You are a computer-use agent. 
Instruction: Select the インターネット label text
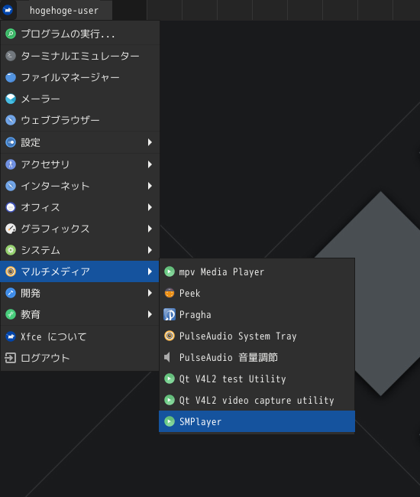coord(56,186)
